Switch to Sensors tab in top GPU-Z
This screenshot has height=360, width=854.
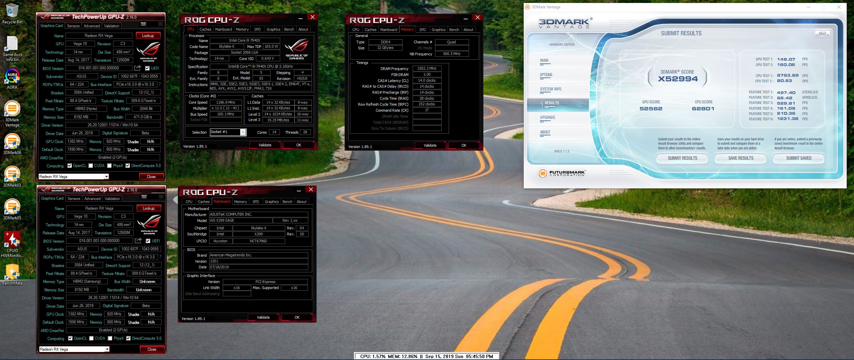[73, 26]
